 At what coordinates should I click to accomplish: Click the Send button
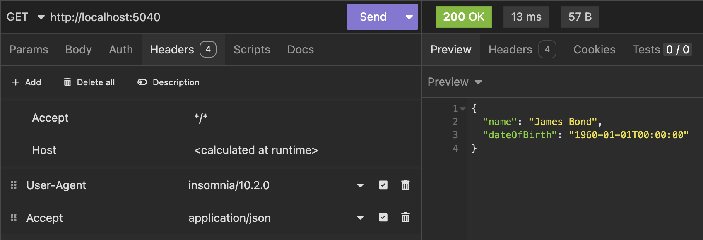tap(373, 17)
